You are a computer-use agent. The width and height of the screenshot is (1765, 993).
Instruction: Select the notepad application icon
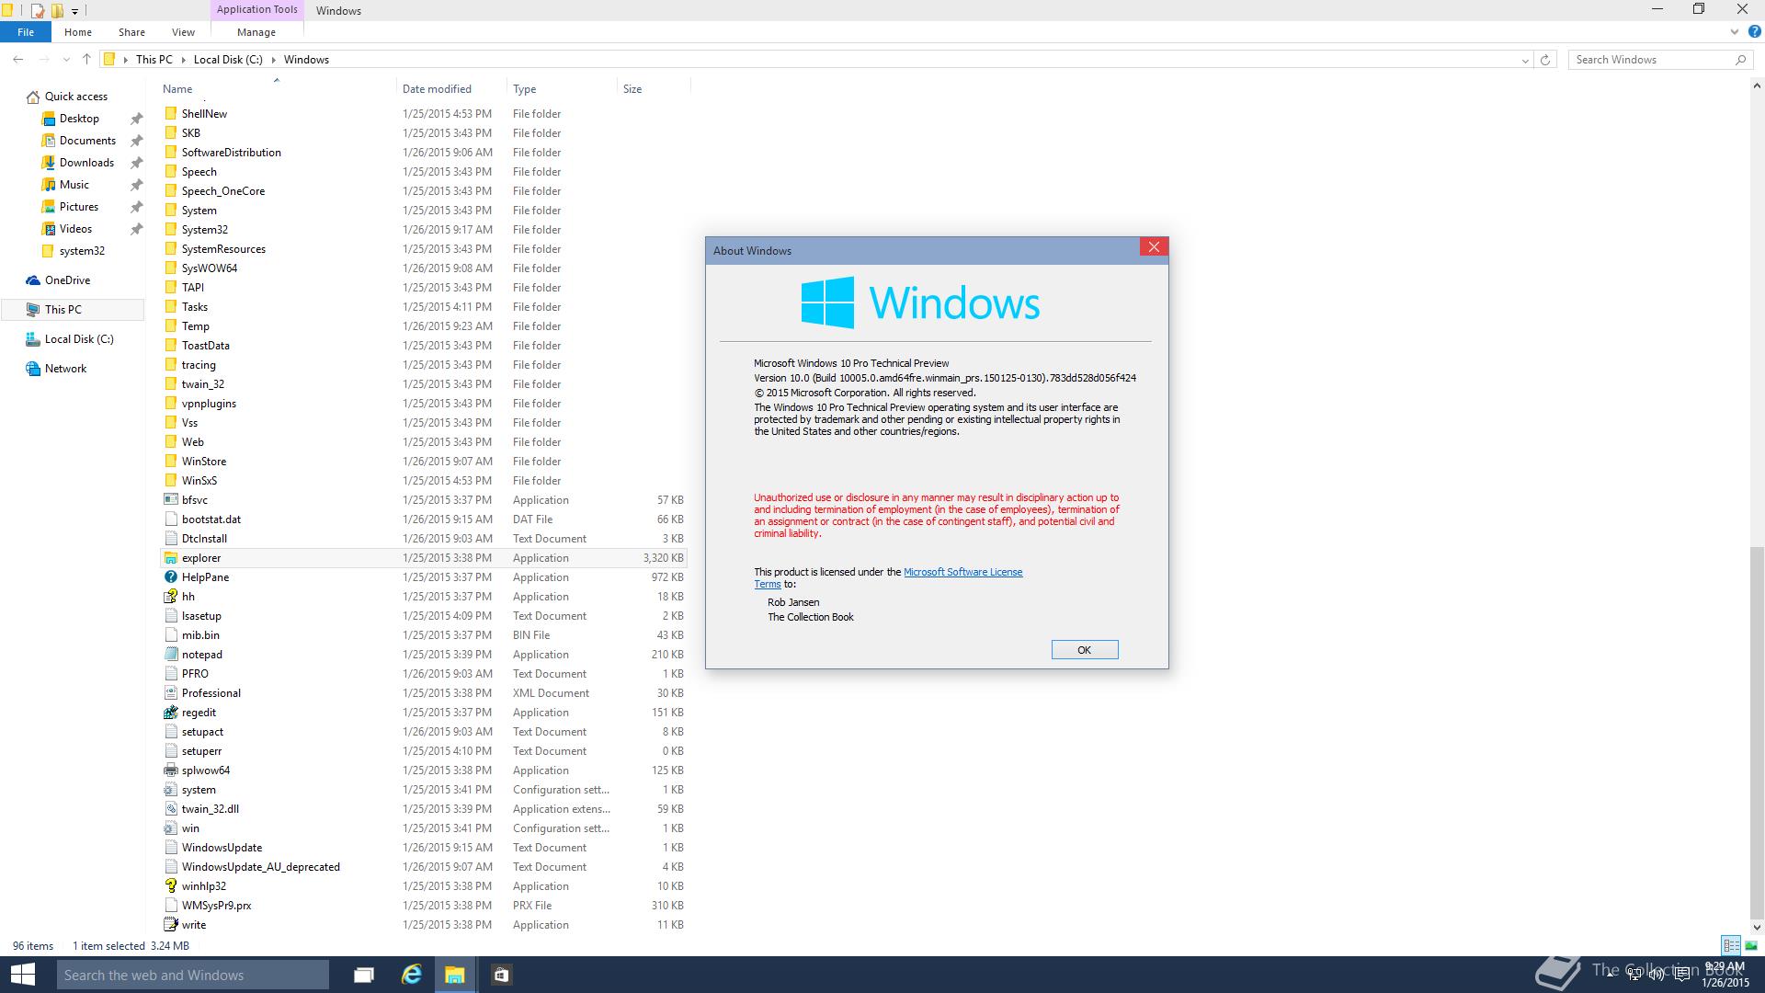click(170, 655)
